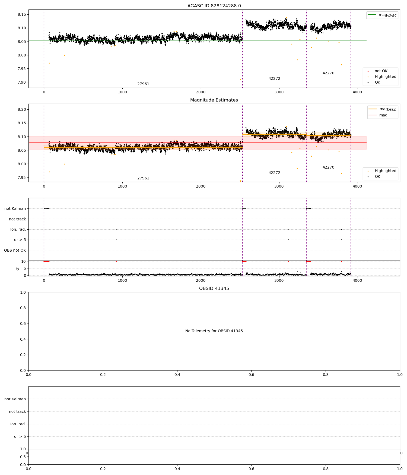Image resolution: width=407 pixels, height=475 pixels.
Task: Click the 'OBSID 41345' plot title
Action: pyautogui.click(x=214, y=289)
